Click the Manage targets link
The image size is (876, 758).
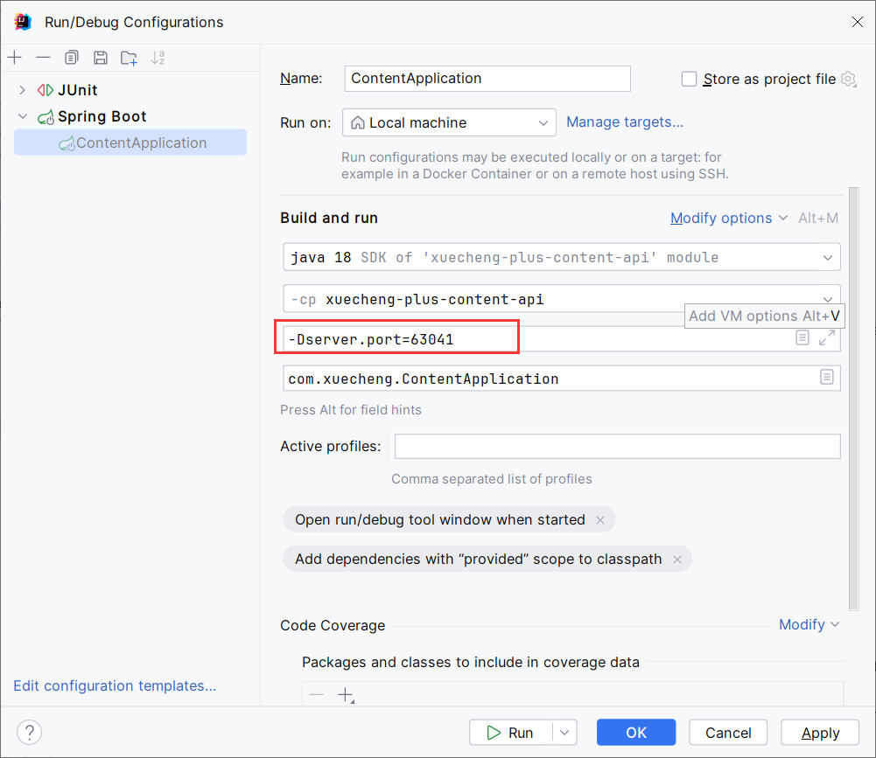(625, 122)
